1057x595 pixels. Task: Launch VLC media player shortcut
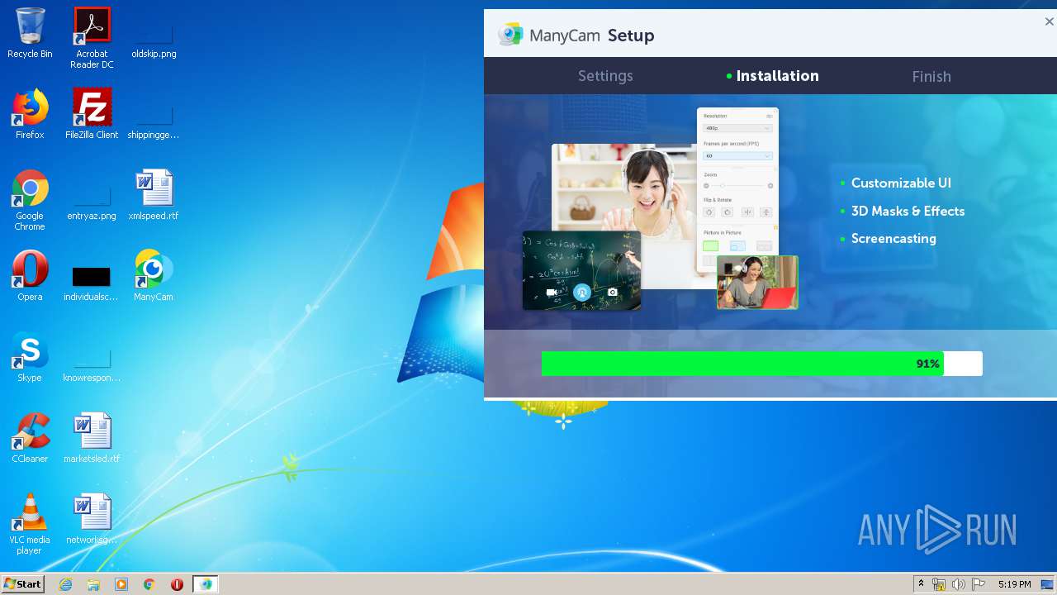pyautogui.click(x=30, y=524)
